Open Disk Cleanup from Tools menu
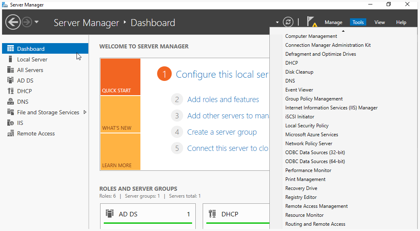The height and width of the screenshot is (231, 420). tap(299, 72)
